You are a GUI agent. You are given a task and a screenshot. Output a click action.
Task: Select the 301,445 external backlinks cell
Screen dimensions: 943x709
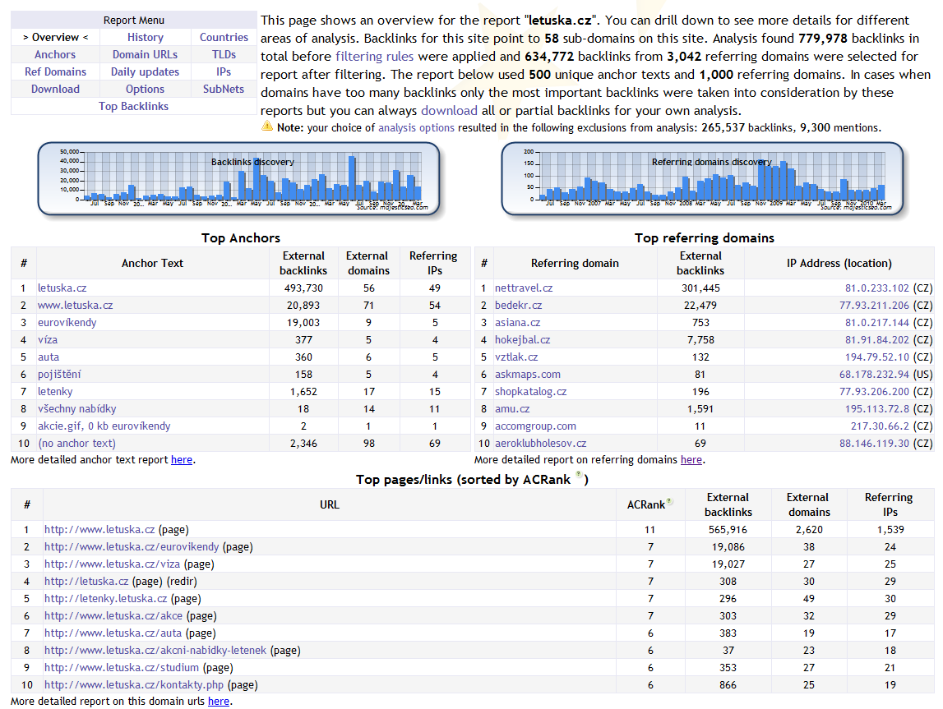[700, 288]
